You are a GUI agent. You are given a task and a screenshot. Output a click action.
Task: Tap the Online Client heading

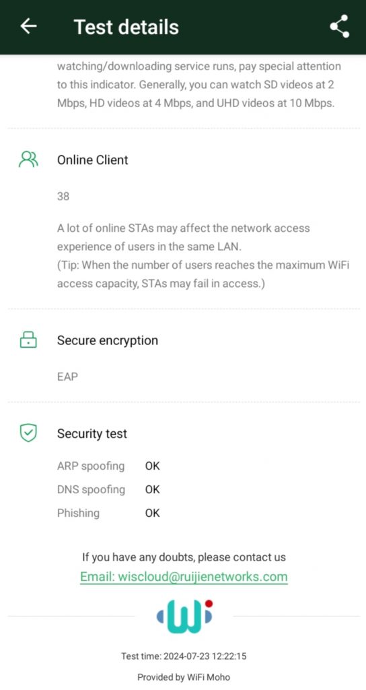click(93, 160)
